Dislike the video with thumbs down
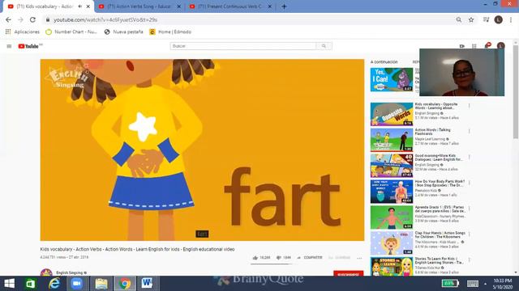 pos(279,258)
